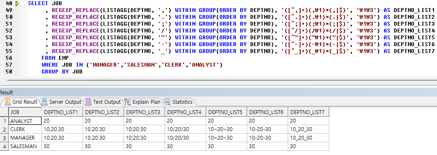Click the WHERE JOB IN clause line

click(x=132, y=65)
